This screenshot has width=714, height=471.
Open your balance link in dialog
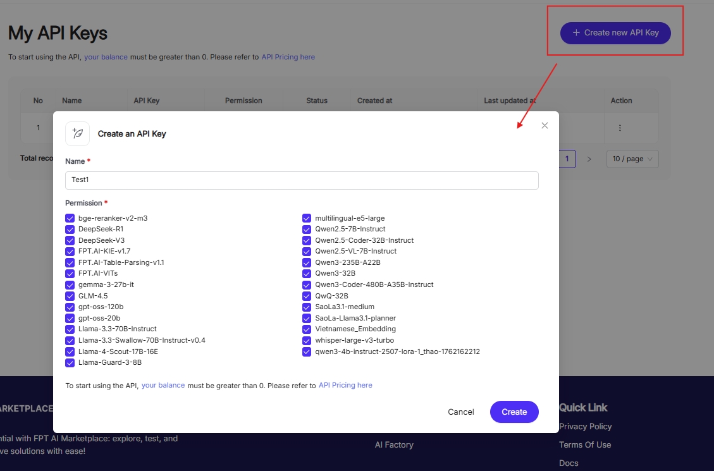point(163,385)
